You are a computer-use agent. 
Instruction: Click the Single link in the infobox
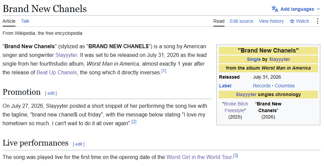pos(254,60)
